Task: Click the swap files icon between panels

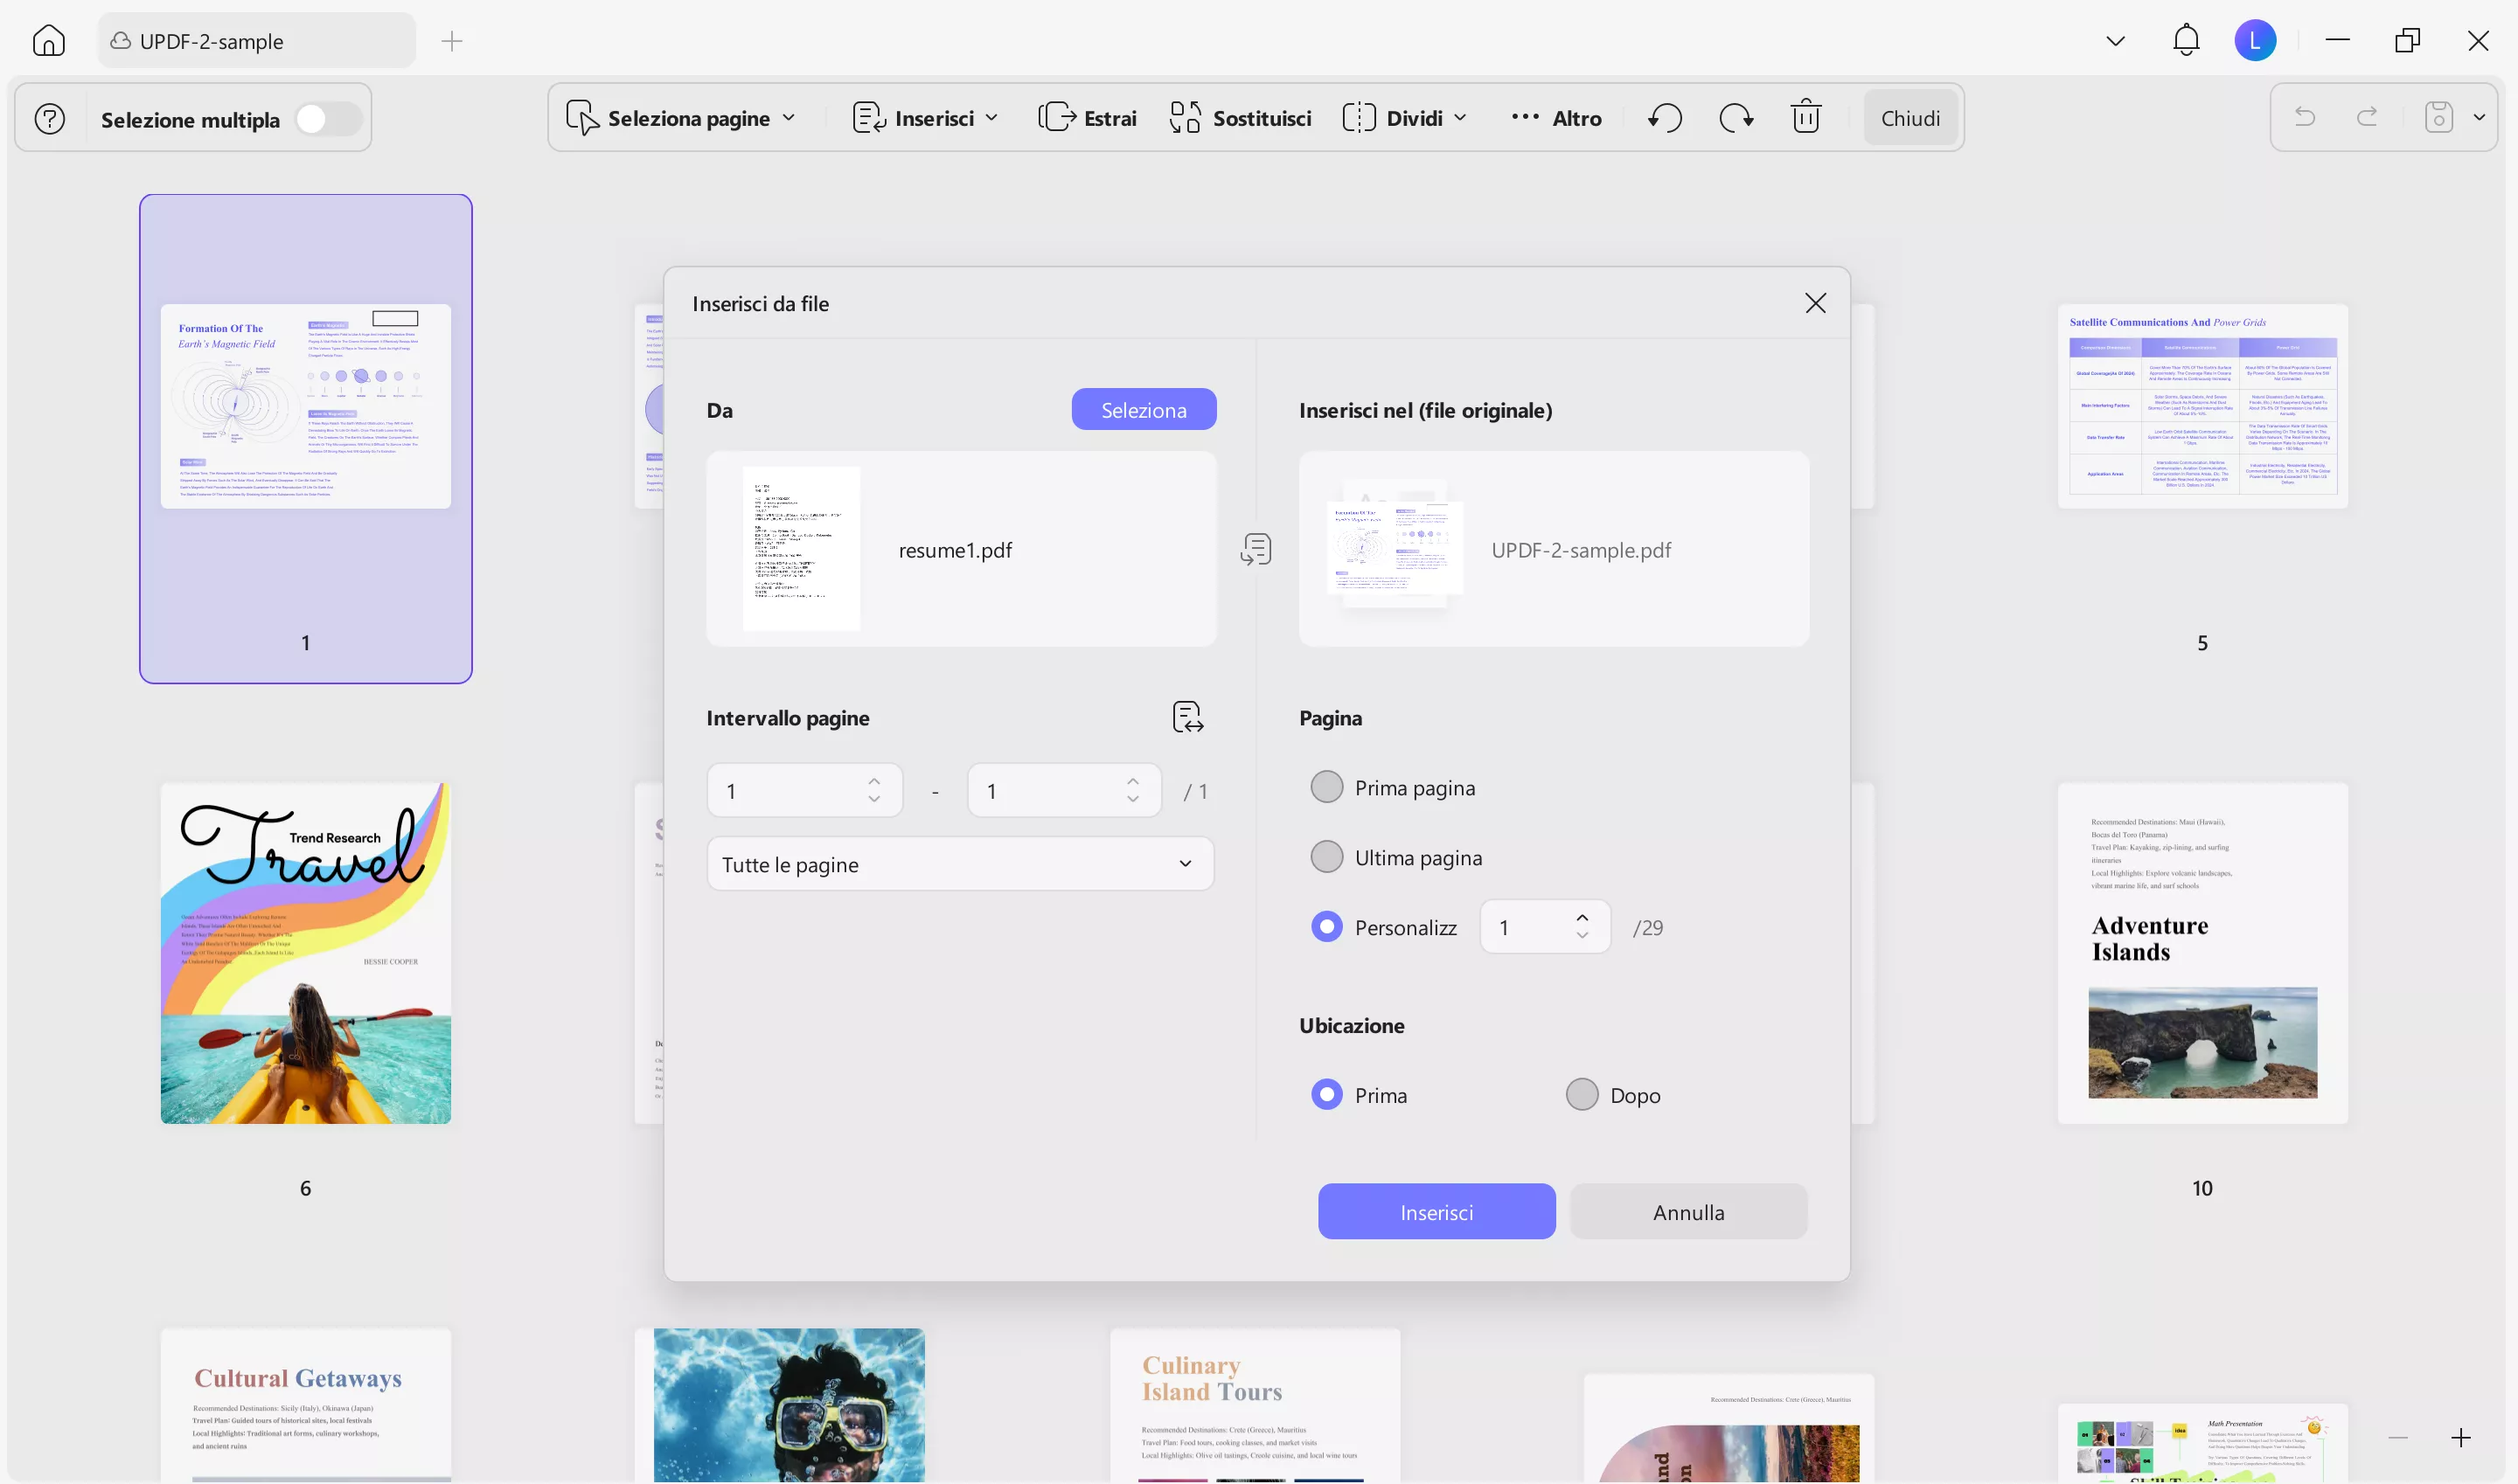Action: [1256, 549]
